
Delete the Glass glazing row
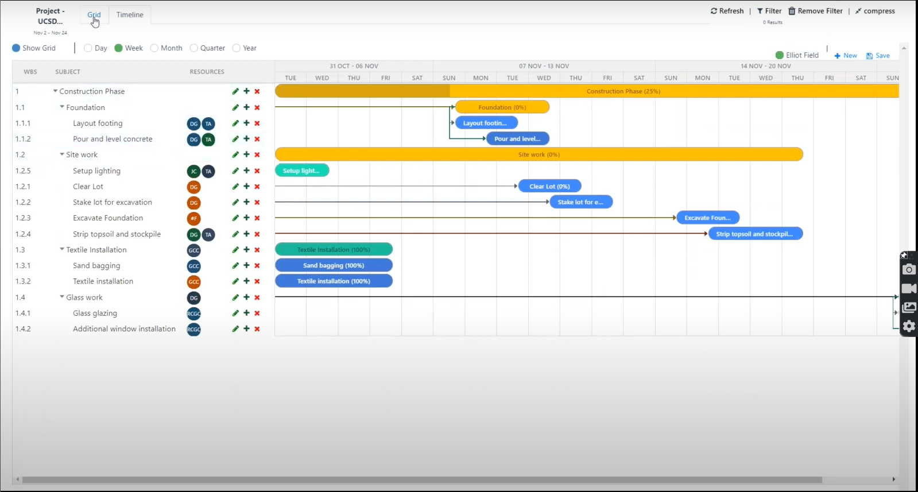pyautogui.click(x=257, y=313)
